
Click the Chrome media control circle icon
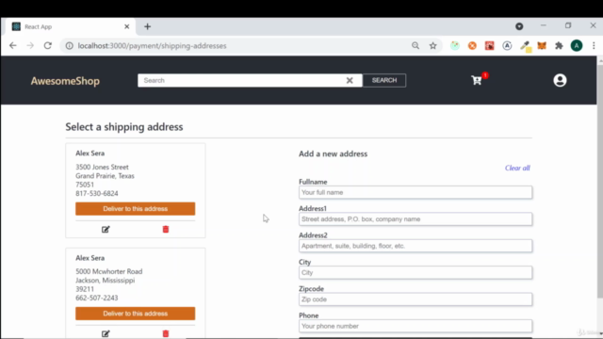click(x=519, y=26)
